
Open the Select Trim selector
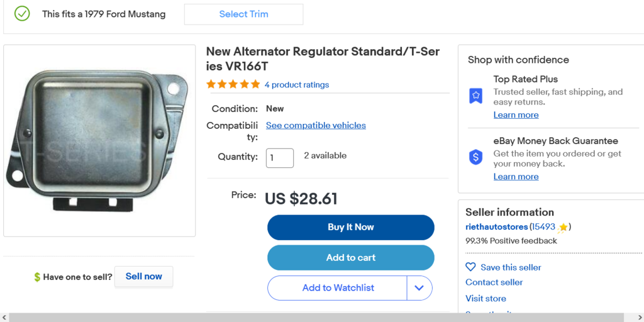[x=243, y=14]
